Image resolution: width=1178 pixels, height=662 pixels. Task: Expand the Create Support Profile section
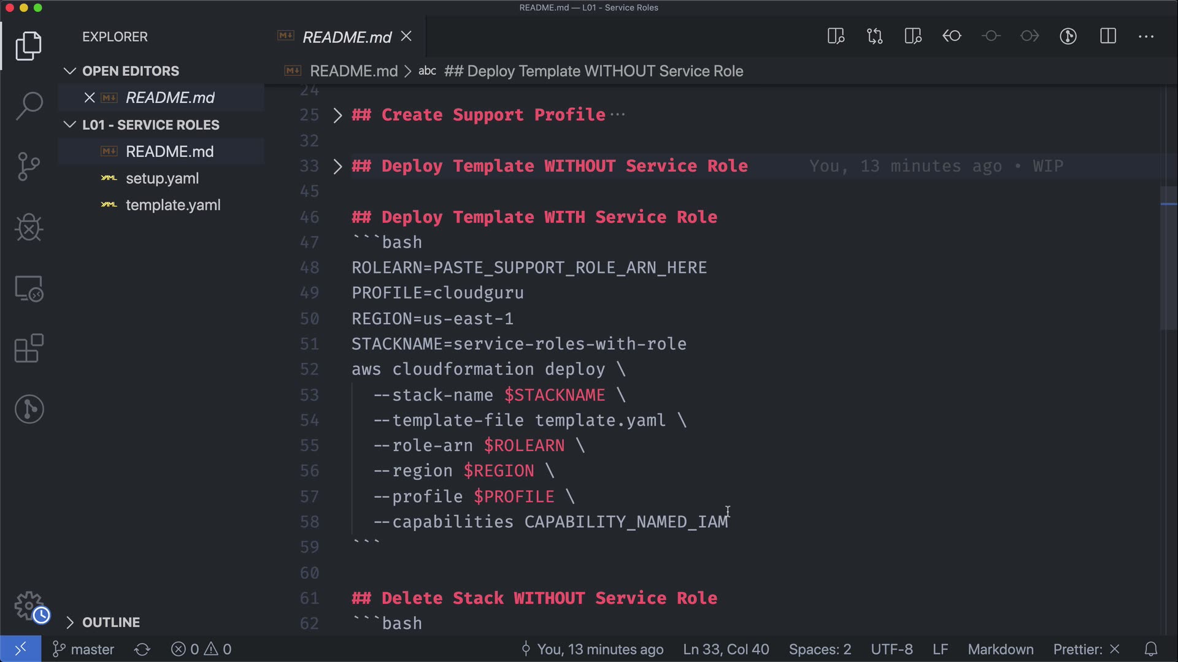point(337,115)
